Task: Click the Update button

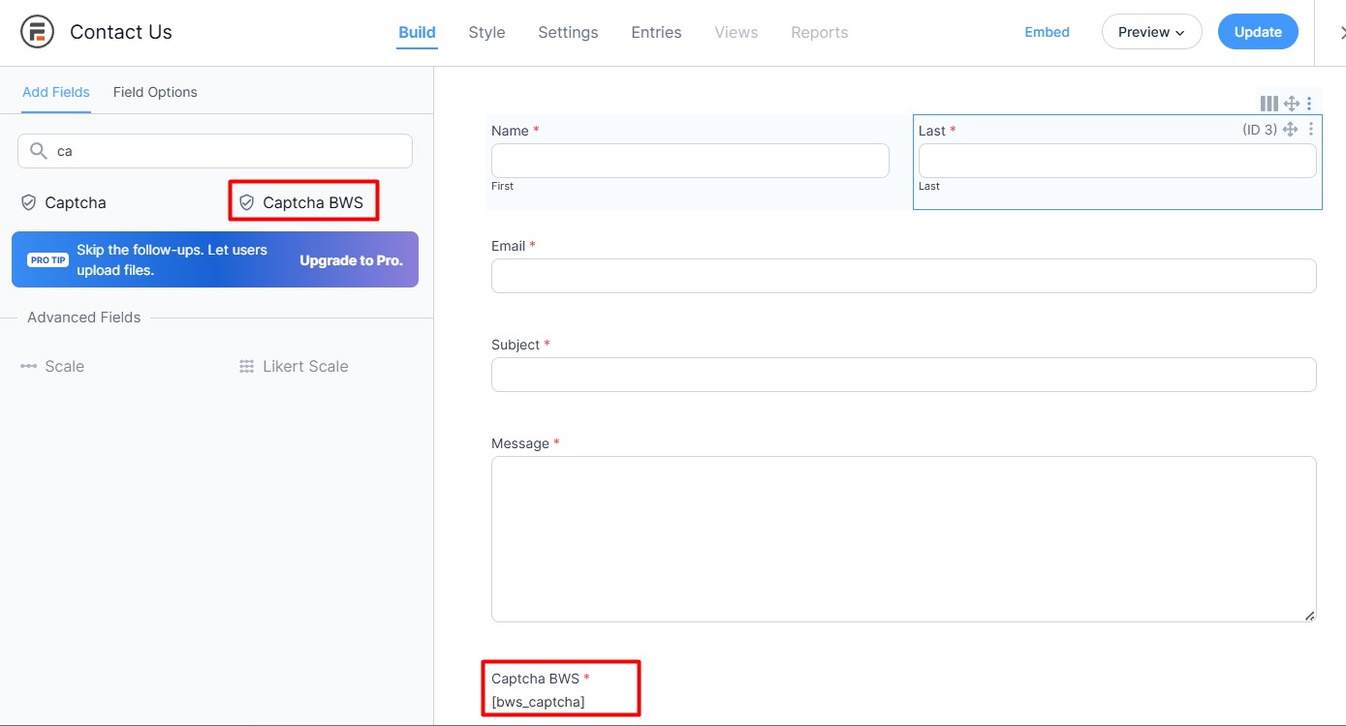Action: pyautogui.click(x=1257, y=31)
